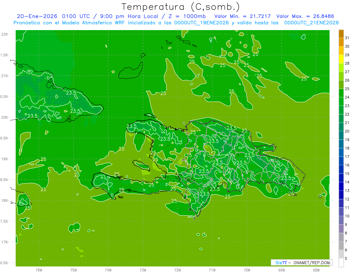The width and height of the screenshot is (355, 274).
Task: Pick the colorbar swatch between 23 and 24
Action: (341, 101)
